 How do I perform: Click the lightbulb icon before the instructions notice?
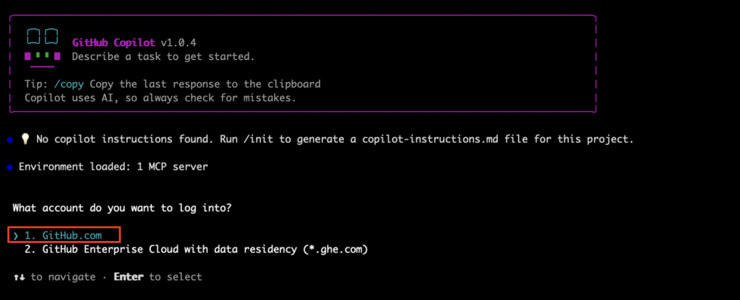tap(25, 140)
